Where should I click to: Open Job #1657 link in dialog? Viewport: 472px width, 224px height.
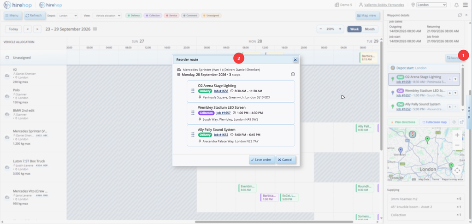[224, 113]
